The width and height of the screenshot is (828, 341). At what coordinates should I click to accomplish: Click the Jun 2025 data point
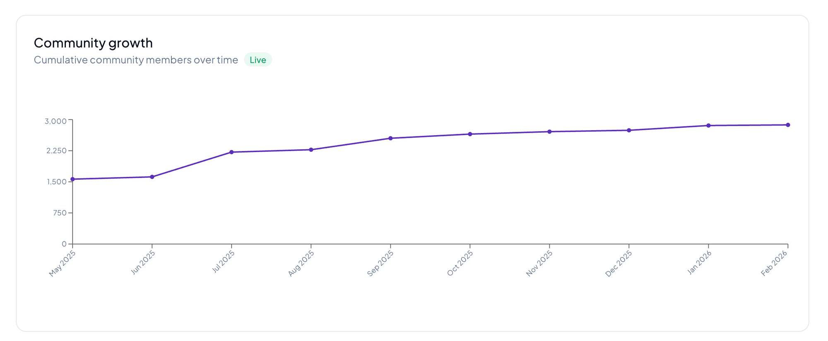click(x=152, y=177)
